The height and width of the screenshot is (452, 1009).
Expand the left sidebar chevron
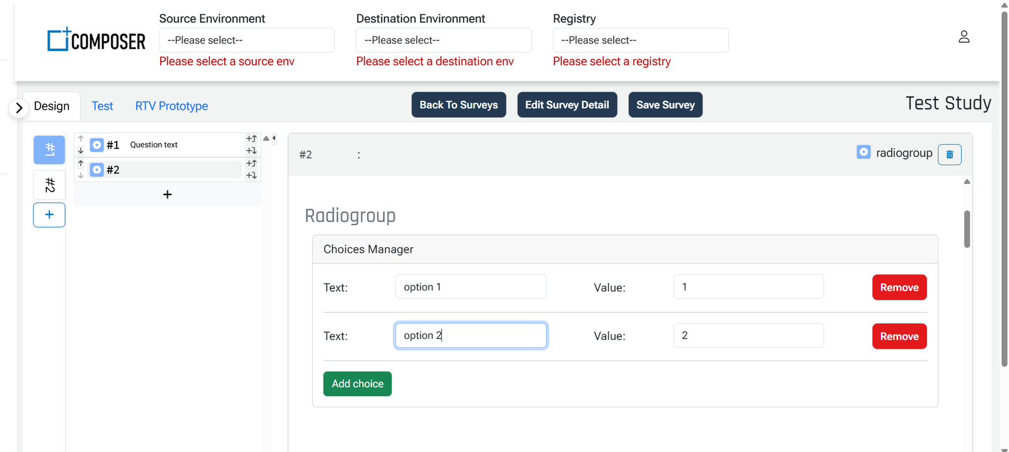[x=19, y=108]
